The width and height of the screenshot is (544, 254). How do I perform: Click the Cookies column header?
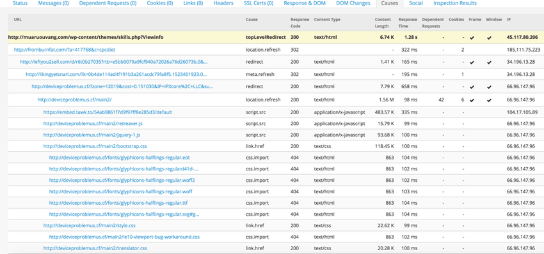pos(456,20)
